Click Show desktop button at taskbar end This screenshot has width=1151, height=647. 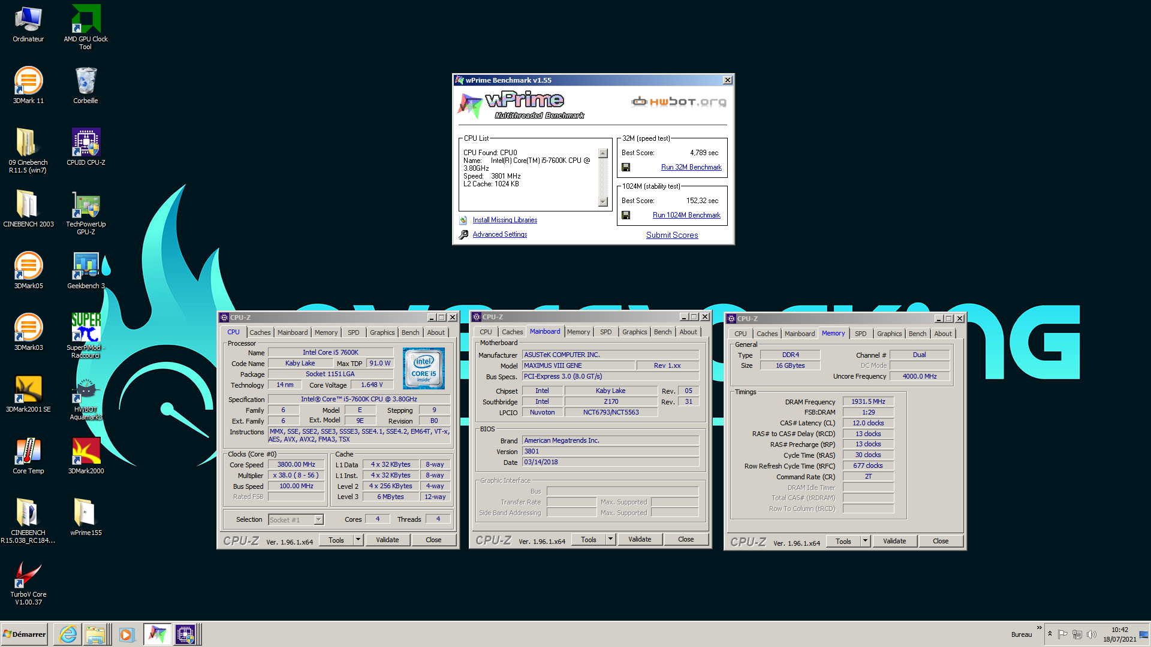[1144, 634]
